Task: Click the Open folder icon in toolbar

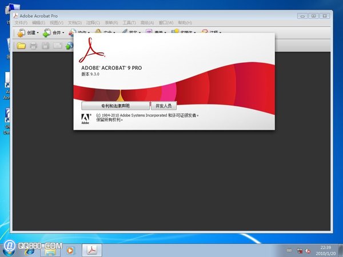Action: pyautogui.click(x=21, y=46)
